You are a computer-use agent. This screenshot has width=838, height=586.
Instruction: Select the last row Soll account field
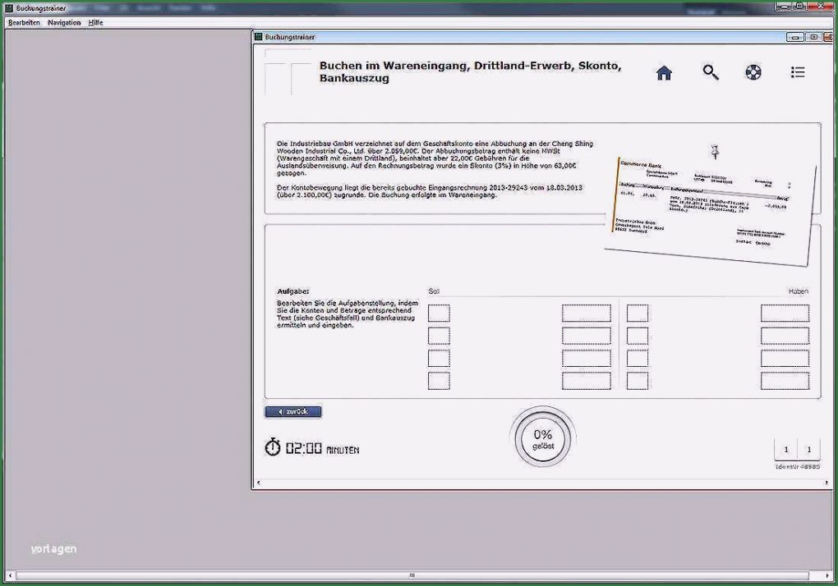[439, 381]
